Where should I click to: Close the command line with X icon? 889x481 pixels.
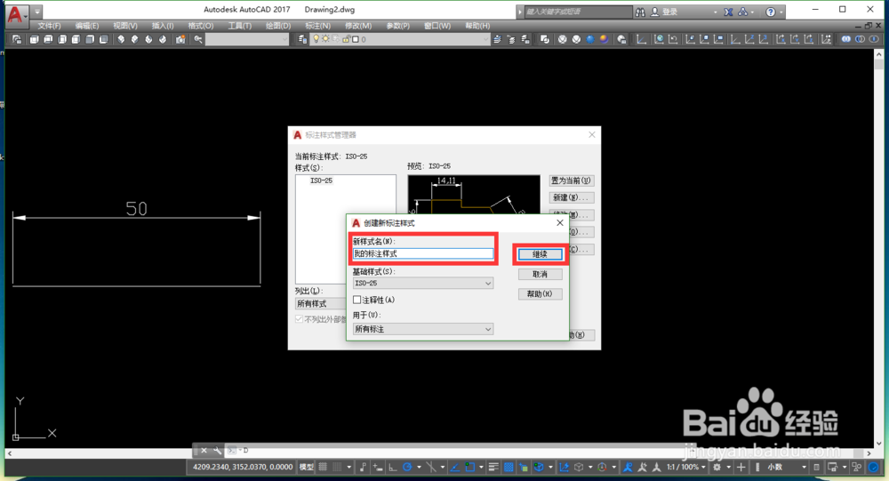click(204, 451)
